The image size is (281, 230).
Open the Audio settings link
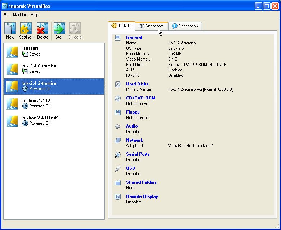pyautogui.click(x=132, y=126)
